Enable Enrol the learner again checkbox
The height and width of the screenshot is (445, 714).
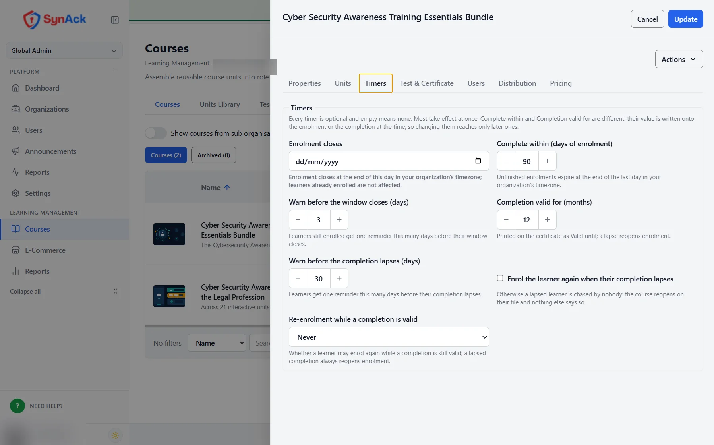pyautogui.click(x=500, y=278)
